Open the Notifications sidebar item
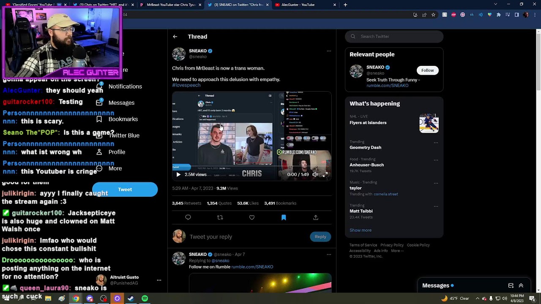Image resolution: width=541 pixels, height=304 pixels. pos(119,87)
